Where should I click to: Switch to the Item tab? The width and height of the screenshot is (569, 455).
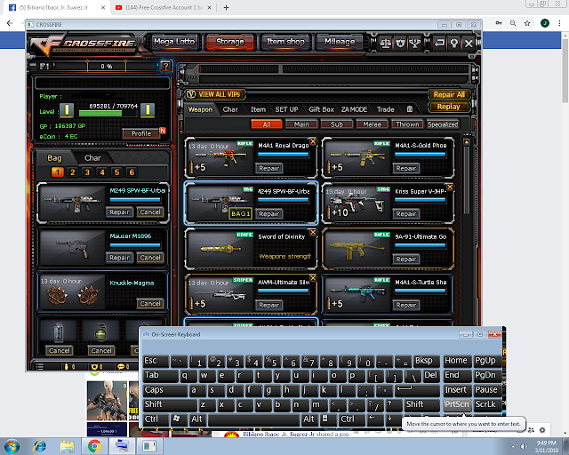pos(258,109)
